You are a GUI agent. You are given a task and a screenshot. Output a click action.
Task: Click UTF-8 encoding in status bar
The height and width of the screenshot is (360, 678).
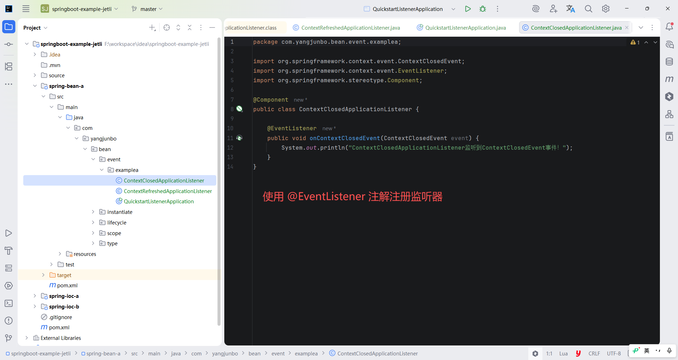pos(614,353)
